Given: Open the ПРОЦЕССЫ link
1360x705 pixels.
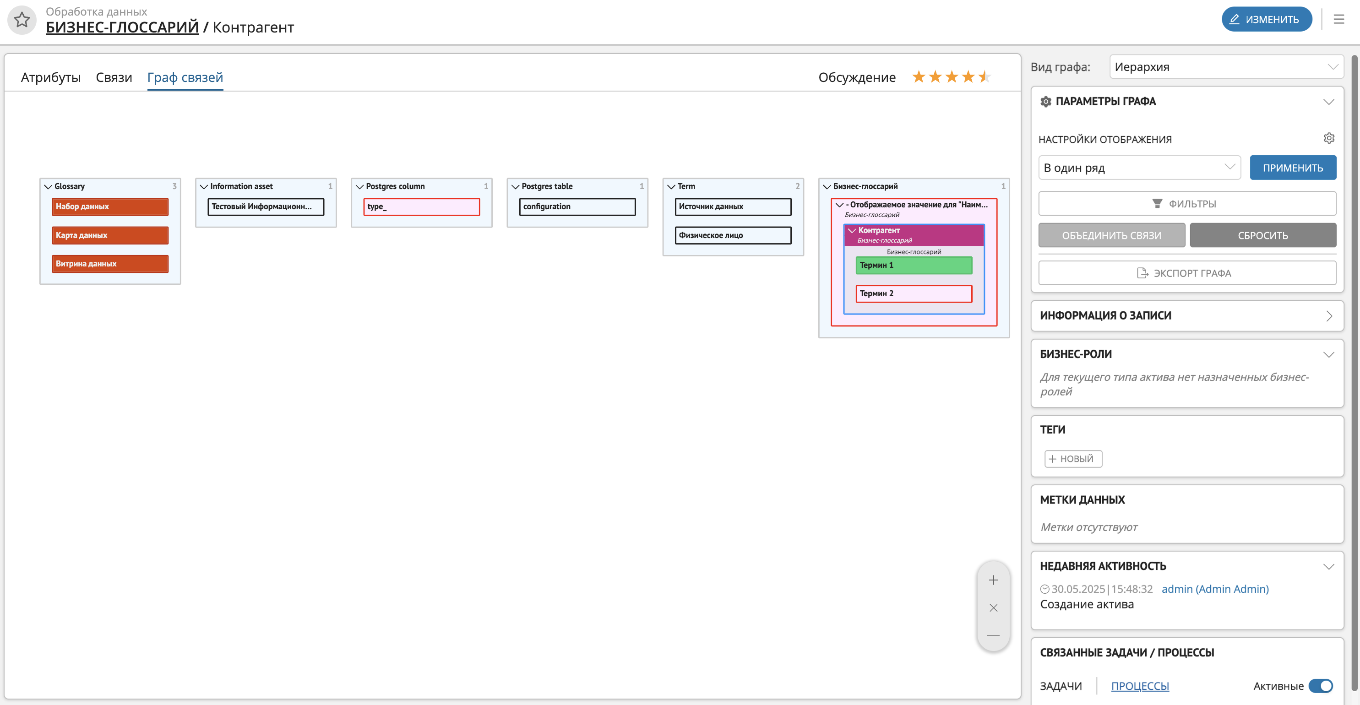Looking at the screenshot, I should (1139, 685).
